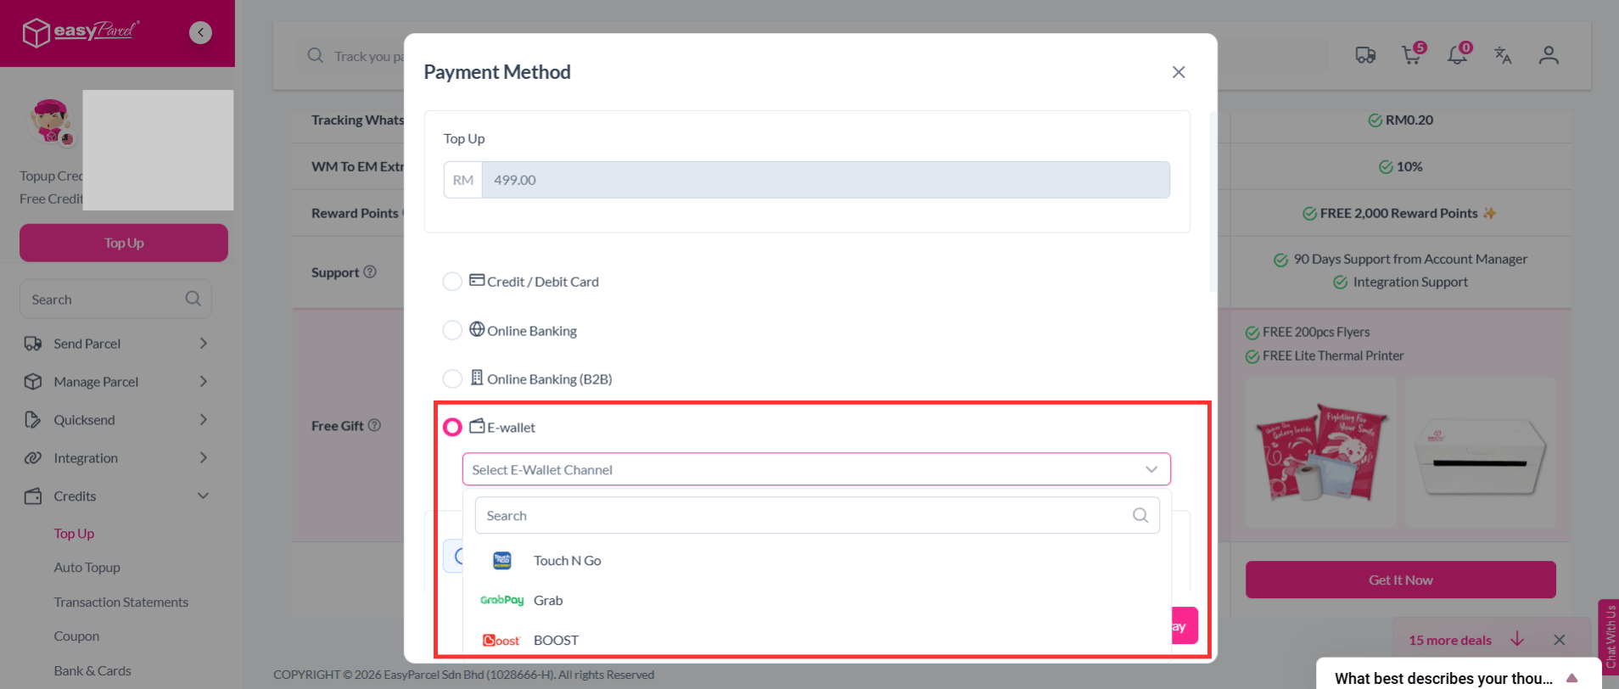Click the EasyParcel logo
This screenshot has height=689, width=1619.
(81, 32)
